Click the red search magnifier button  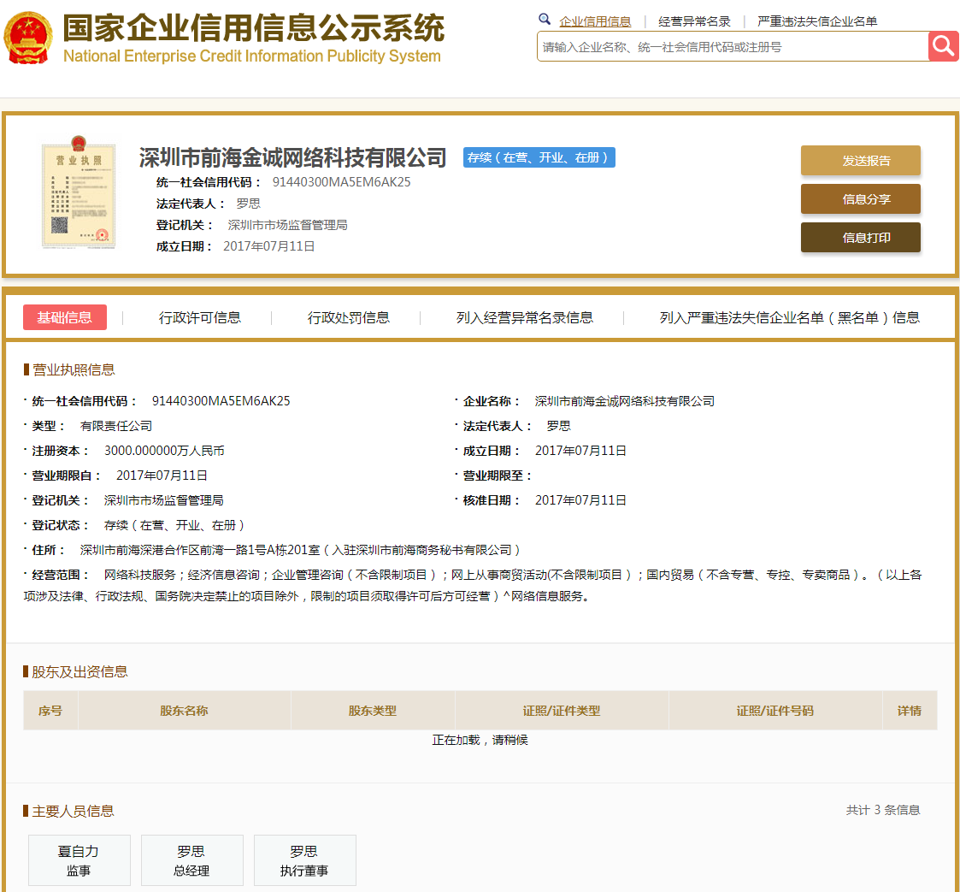[943, 46]
